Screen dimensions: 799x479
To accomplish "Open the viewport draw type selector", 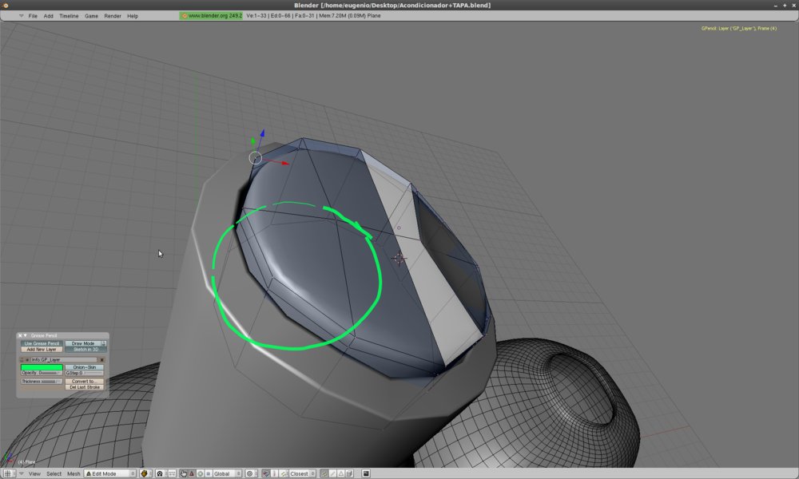I will click(x=145, y=473).
